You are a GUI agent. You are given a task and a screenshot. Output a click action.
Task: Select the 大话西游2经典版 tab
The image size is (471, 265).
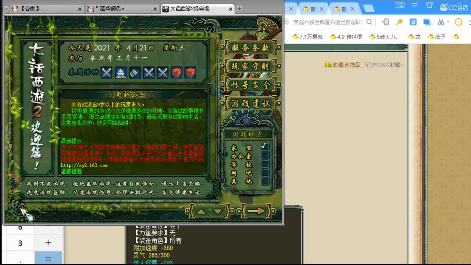198,9
